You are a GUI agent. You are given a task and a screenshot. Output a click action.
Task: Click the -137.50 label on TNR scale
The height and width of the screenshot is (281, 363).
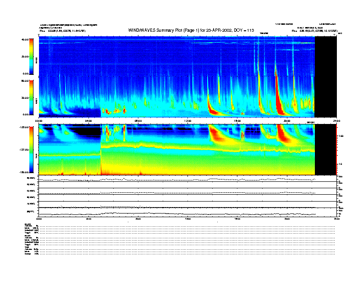click(24, 150)
